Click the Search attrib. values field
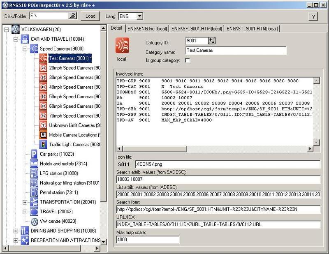This screenshot has height=254, width=329. (x=218, y=179)
